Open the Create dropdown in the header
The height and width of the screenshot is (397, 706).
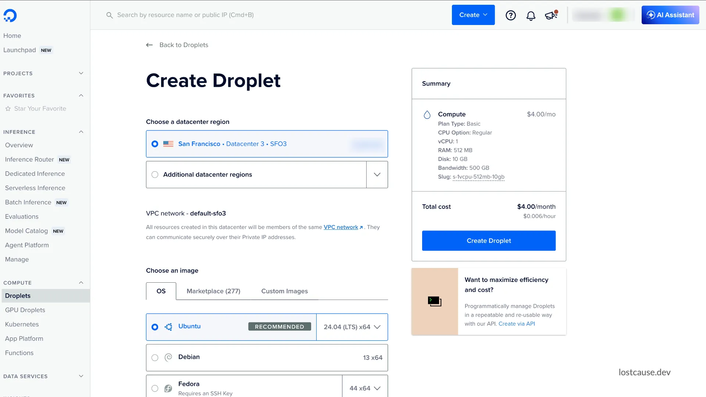473,15
